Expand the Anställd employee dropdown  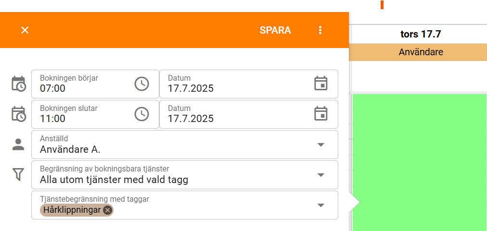point(321,145)
